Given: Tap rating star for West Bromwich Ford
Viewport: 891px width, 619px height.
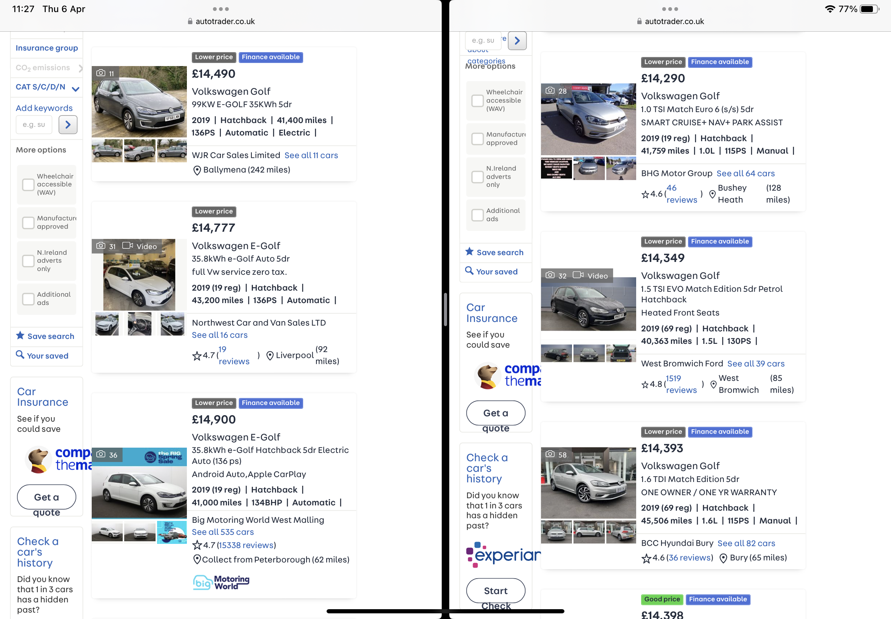Looking at the screenshot, I should pos(645,384).
